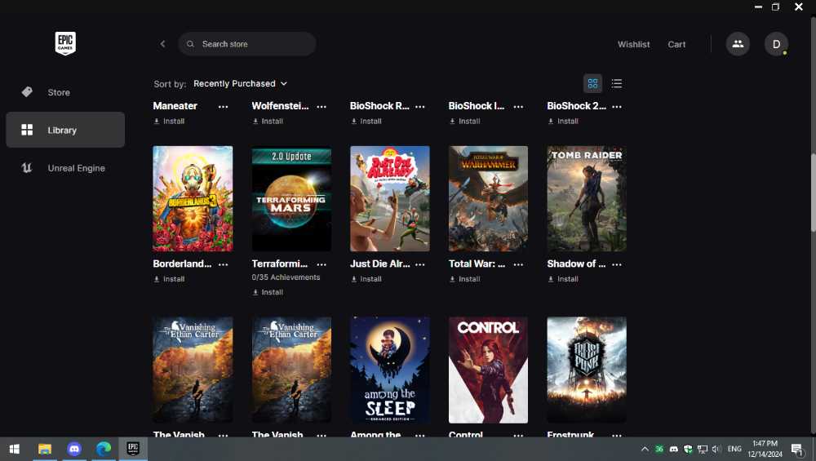Click the Search store field
816x461 pixels.
(247, 44)
